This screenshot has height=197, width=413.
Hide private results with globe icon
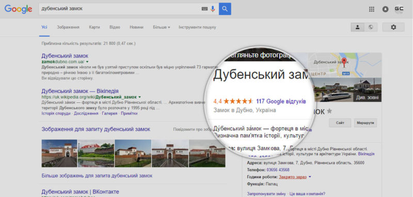coord(371,27)
